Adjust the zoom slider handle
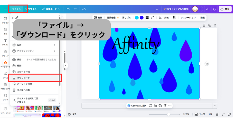The height and width of the screenshot is (122, 233). click(x=169, y=114)
